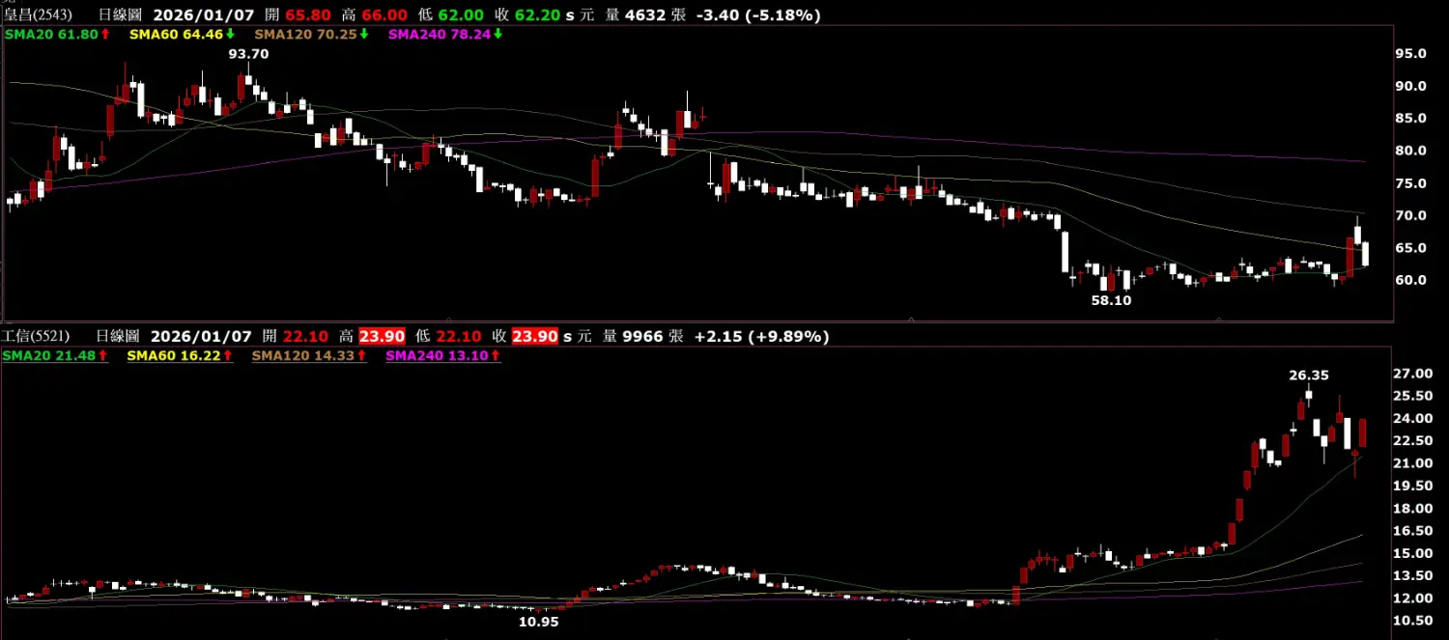Click the green down arrow beside SMA60 64.46
1449x640 pixels.
(x=230, y=34)
